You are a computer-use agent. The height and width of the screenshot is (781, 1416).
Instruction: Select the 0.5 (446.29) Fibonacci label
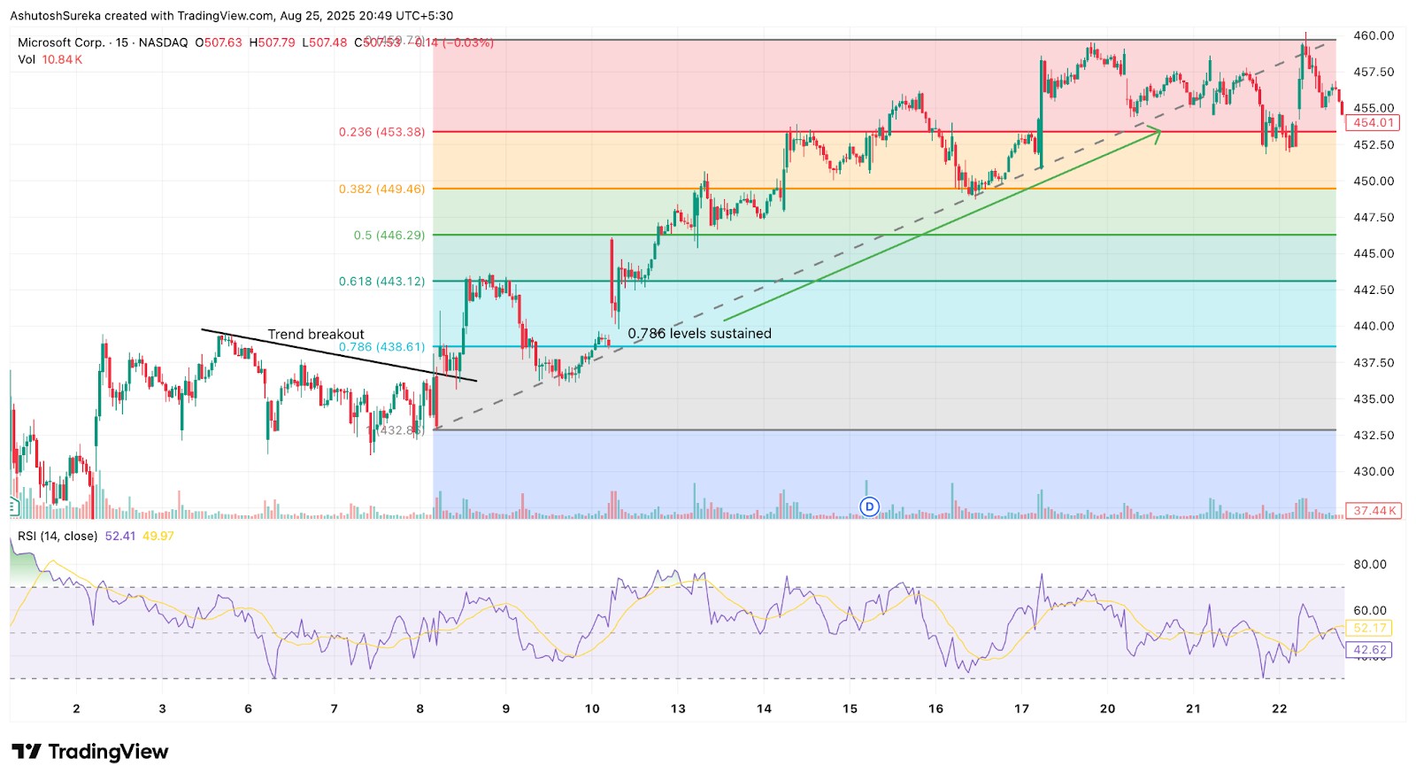point(389,236)
